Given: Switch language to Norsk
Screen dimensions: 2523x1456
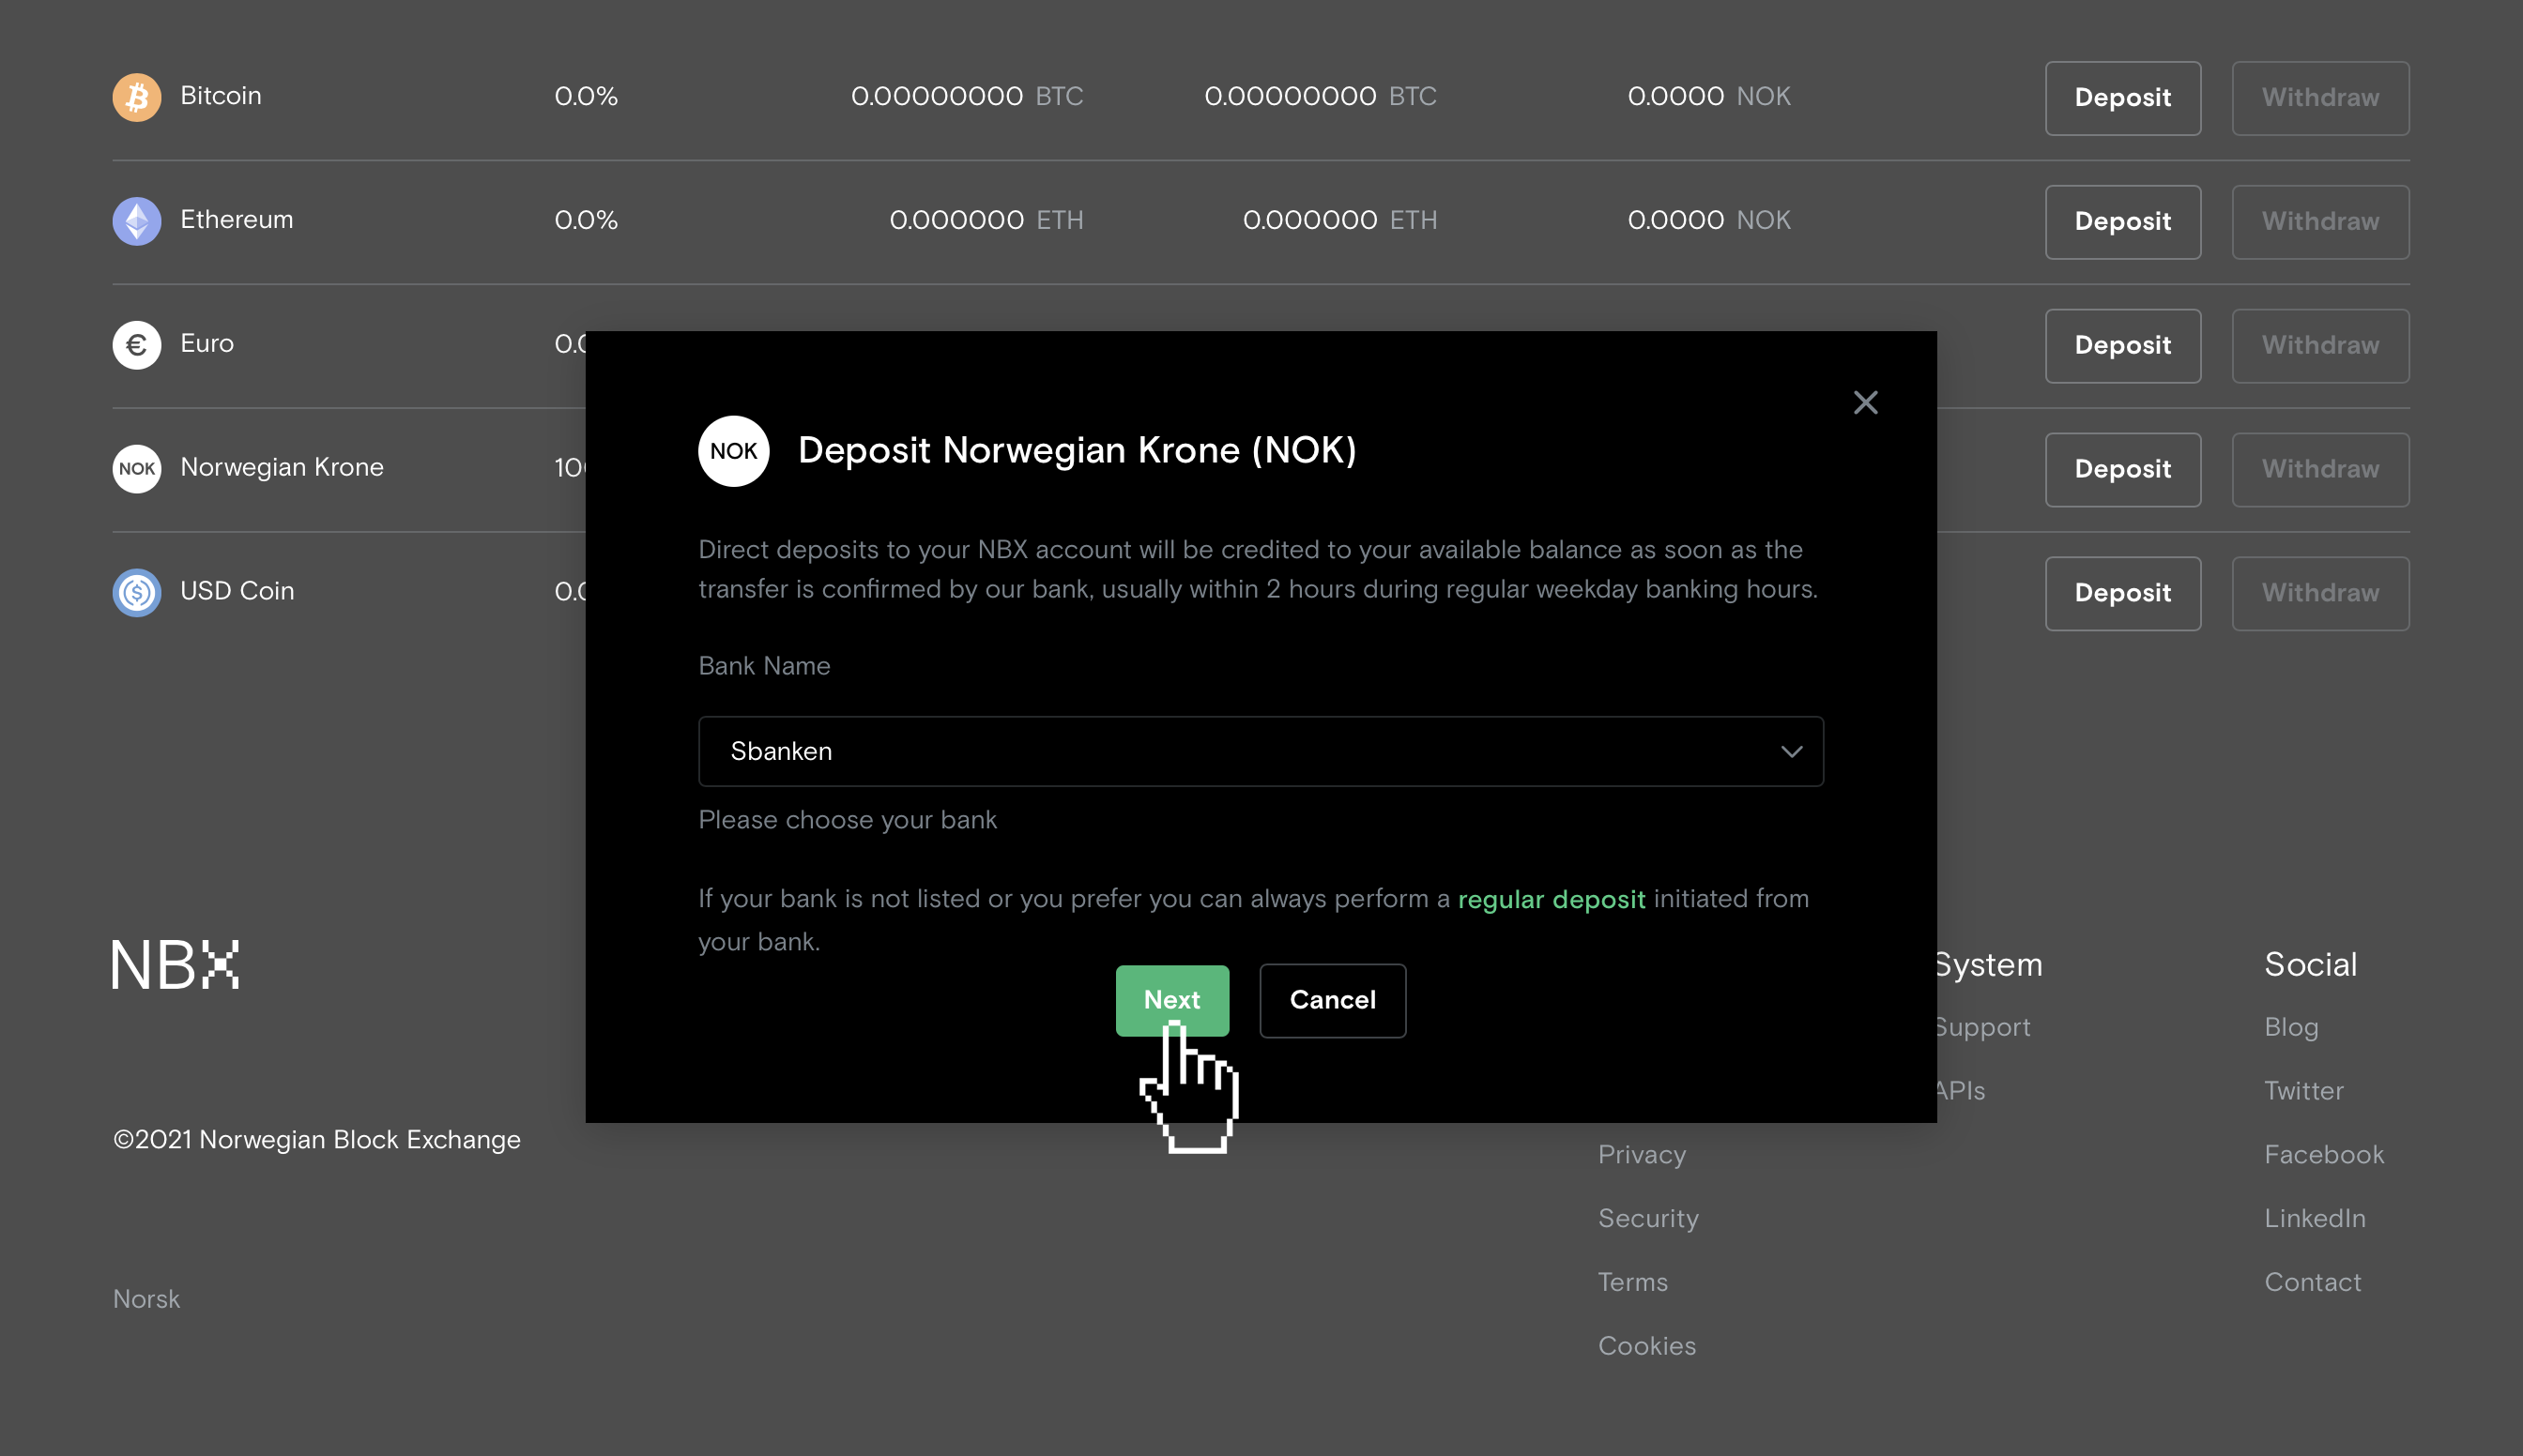Looking at the screenshot, I should [x=147, y=1299].
